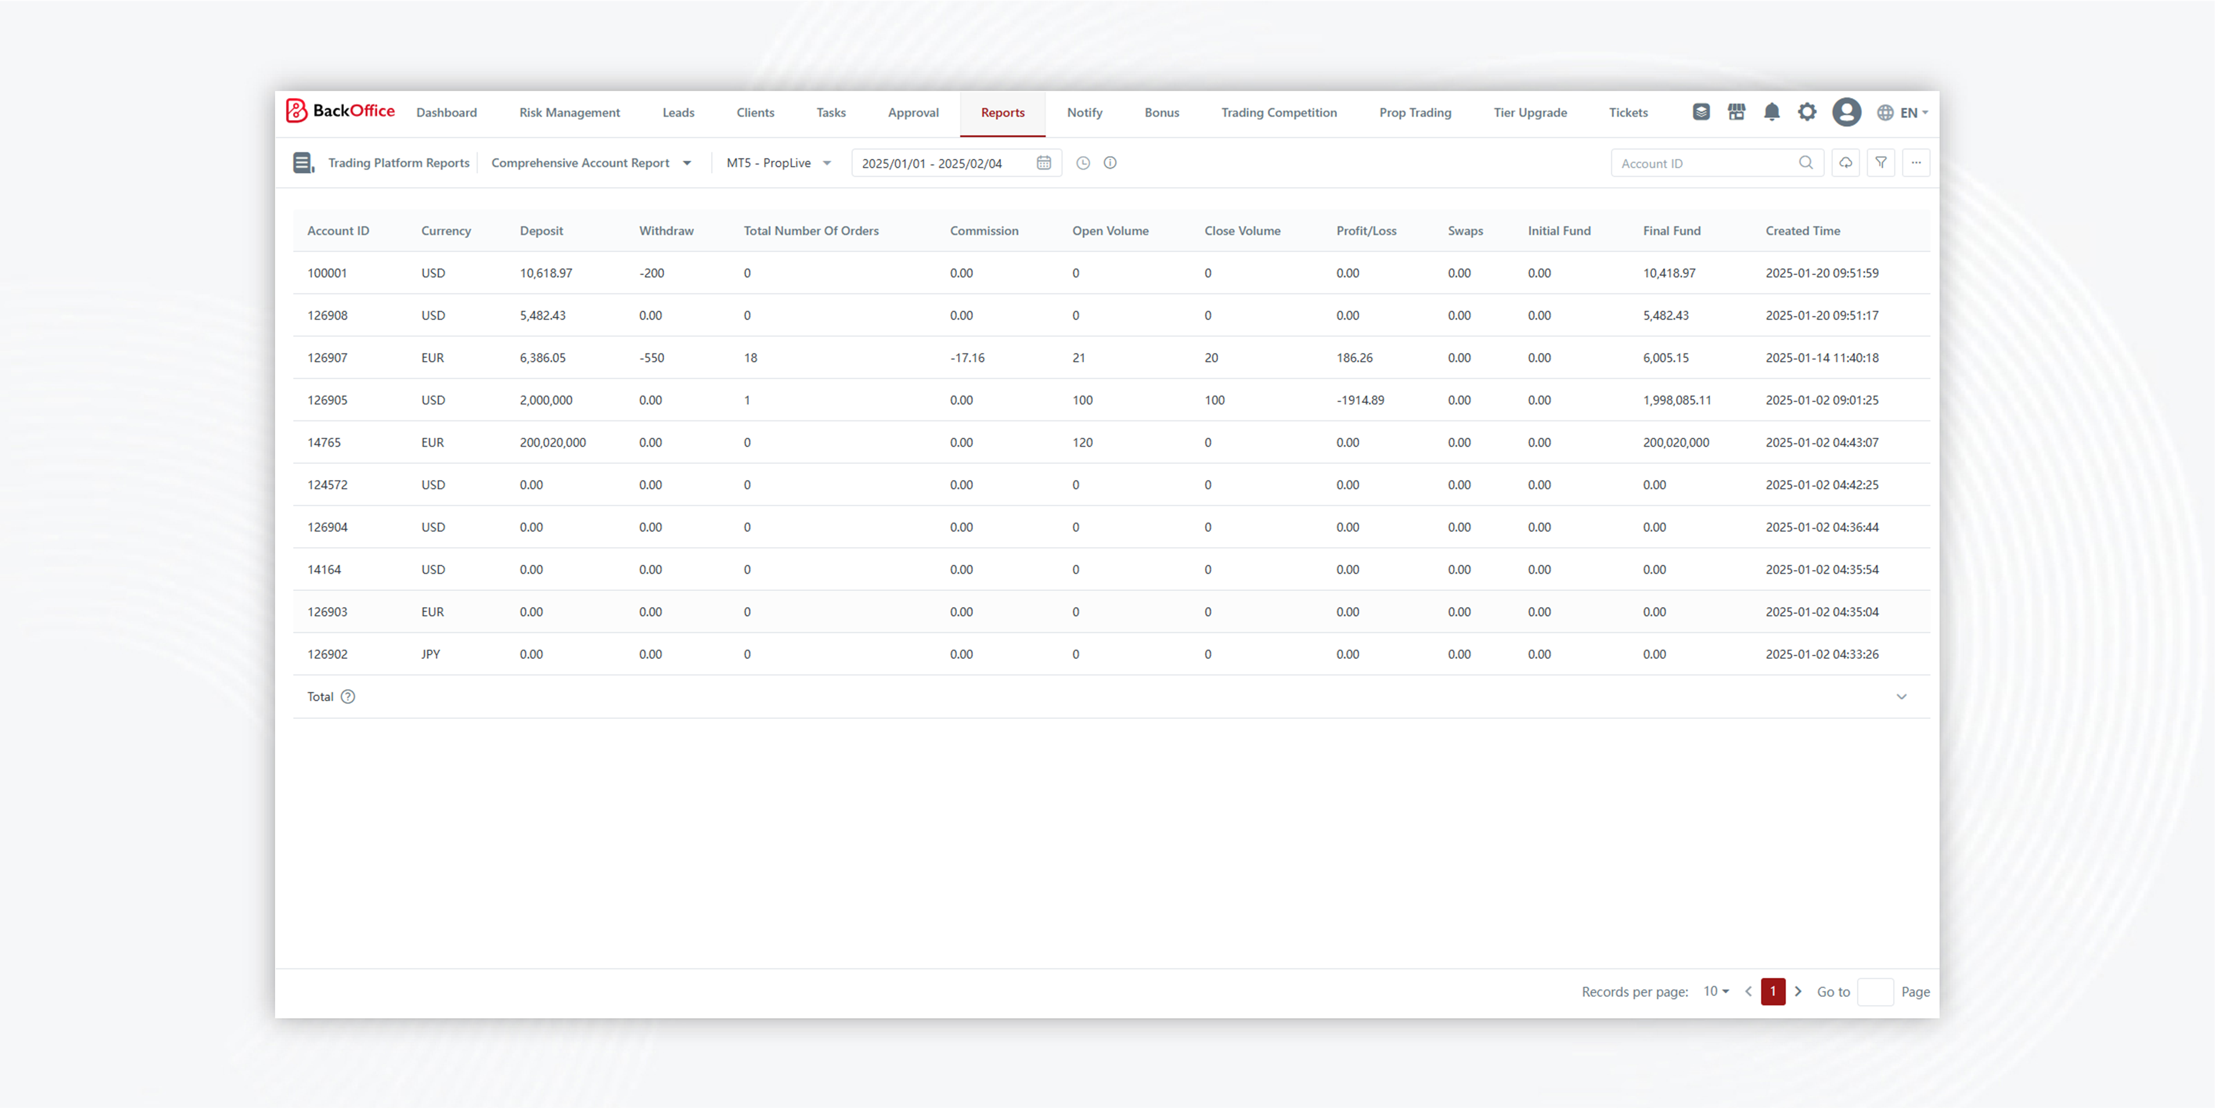
Task: Open MT5 - PropLive server dropdown
Action: pos(779,163)
